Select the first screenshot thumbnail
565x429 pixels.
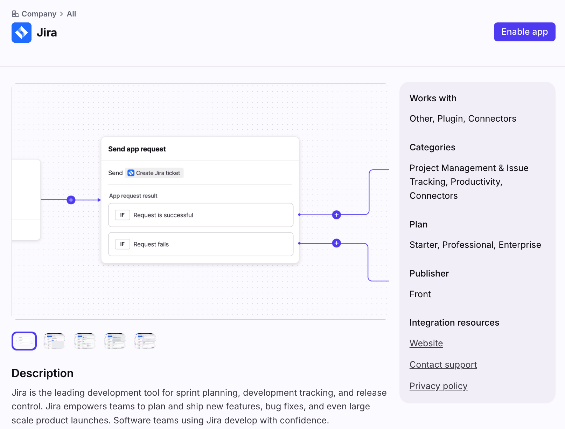(24, 341)
